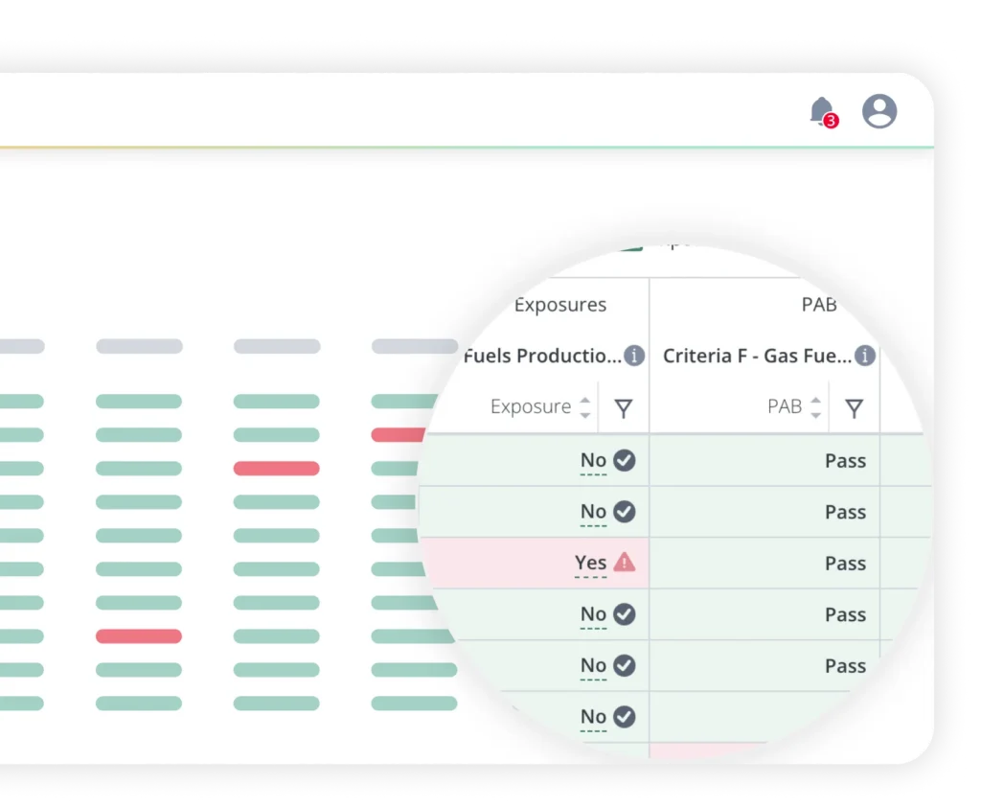Open the user profile avatar menu
981x808 pixels.
879,111
